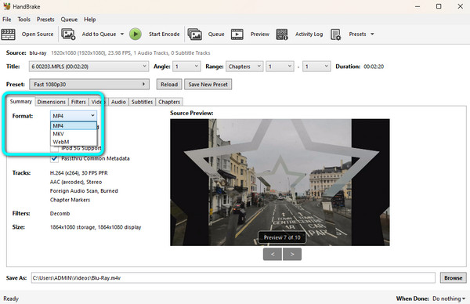Image resolution: width=470 pixels, height=304 pixels.
Task: Click the Decomb filter text
Action: [x=60, y=213]
